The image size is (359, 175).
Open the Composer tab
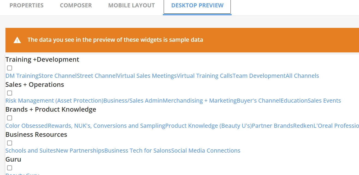76,5
